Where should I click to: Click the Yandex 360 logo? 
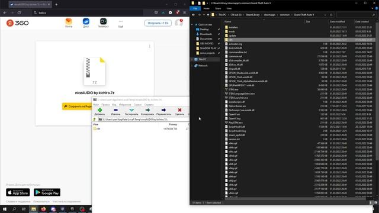click(17, 23)
